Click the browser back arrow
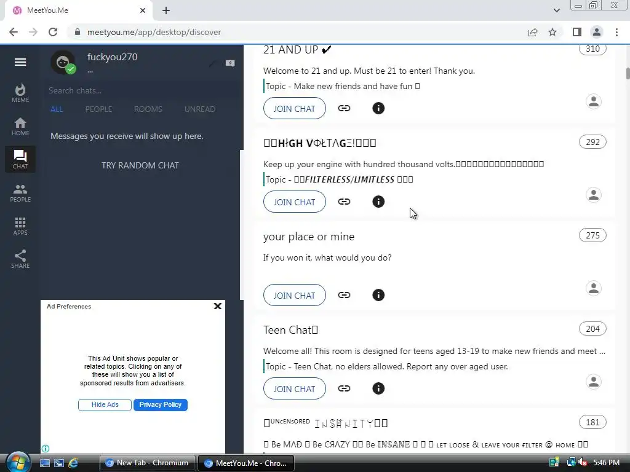 pyautogui.click(x=14, y=32)
